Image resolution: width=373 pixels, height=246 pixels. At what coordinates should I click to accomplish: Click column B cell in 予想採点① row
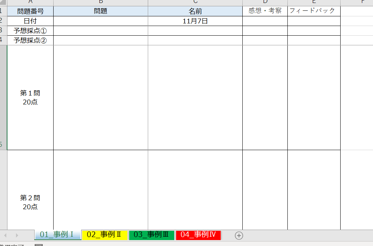[101, 30]
